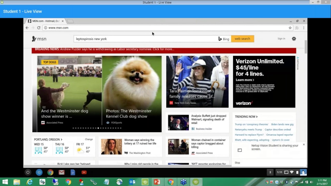Open the notification counter showing 2
Image resolution: width=331 pixels, height=186 pixels.
[x=270, y=172]
